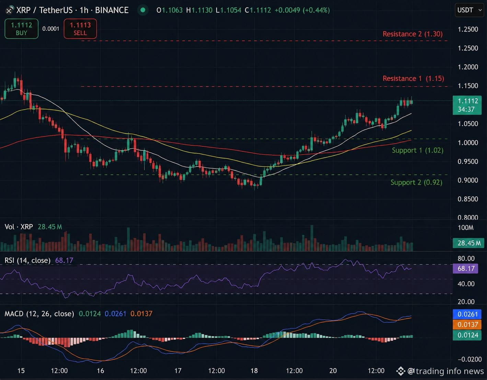Click the green 28.45 M volume scale tag
The height and width of the screenshot is (380, 487).
469,243
